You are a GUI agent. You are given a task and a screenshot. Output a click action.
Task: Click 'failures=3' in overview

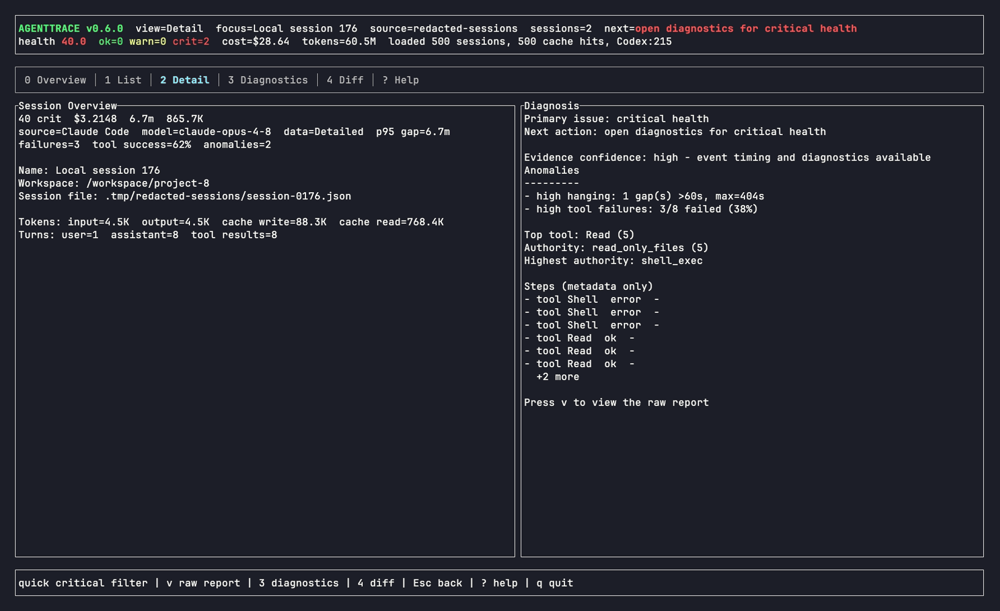[49, 144]
